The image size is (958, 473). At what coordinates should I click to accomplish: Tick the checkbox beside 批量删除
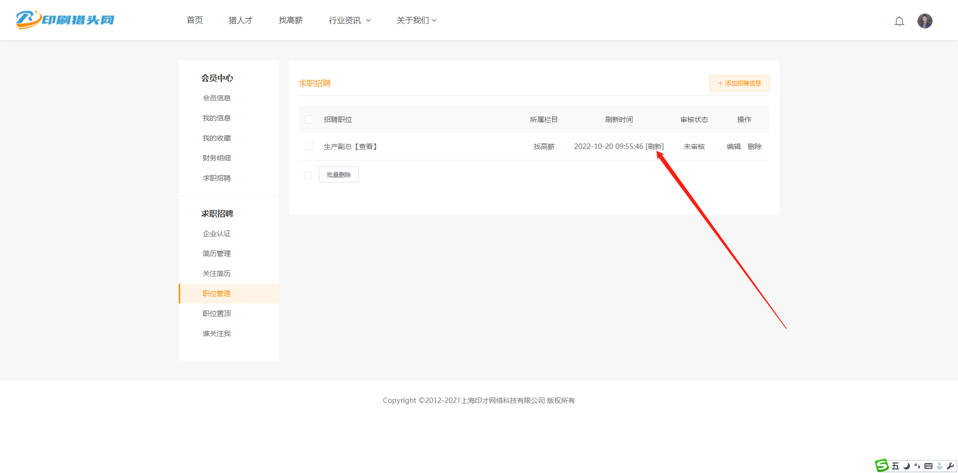[308, 175]
